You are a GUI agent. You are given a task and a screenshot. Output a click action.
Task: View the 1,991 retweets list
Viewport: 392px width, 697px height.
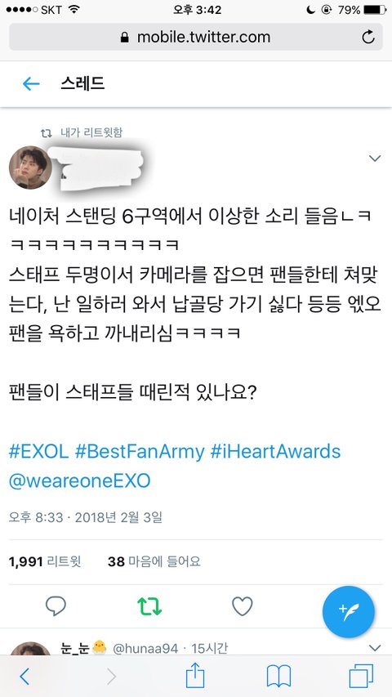(x=45, y=561)
